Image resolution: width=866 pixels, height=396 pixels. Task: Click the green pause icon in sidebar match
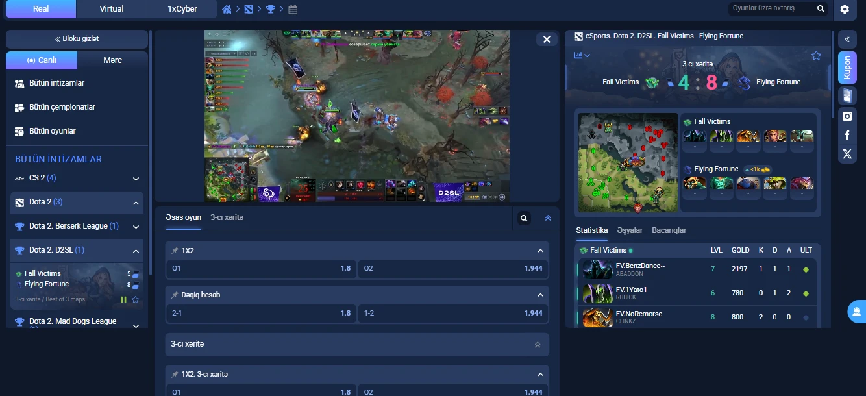123,299
